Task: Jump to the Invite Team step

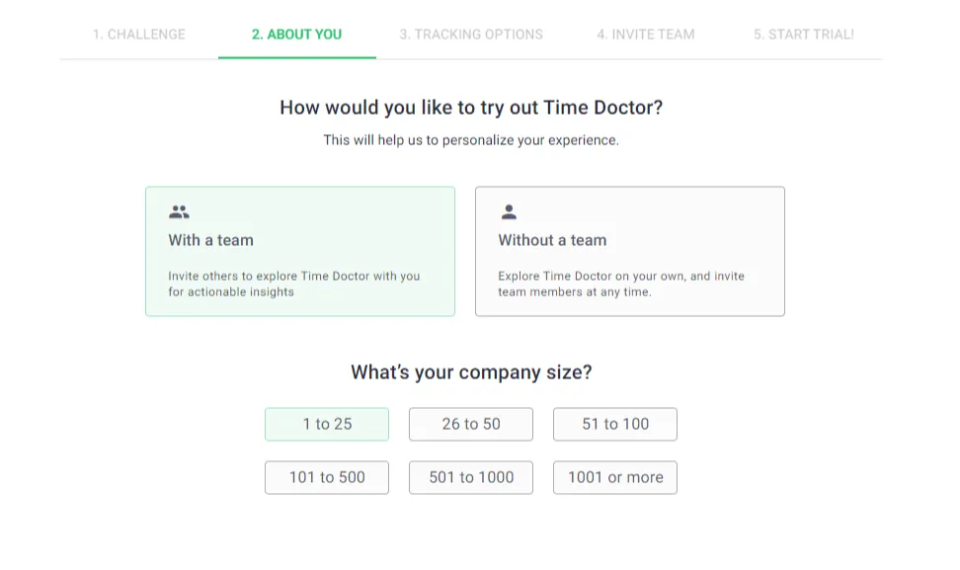Action: 645,34
